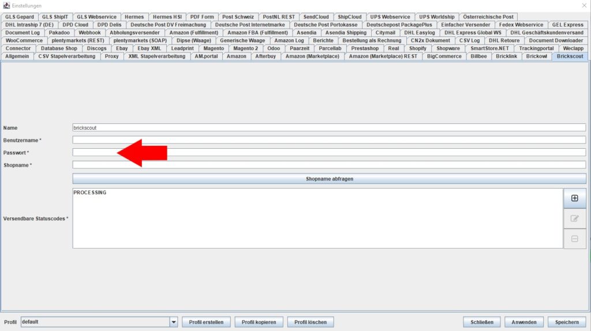Add a new shippable status code
The image size is (591, 331).
point(574,198)
